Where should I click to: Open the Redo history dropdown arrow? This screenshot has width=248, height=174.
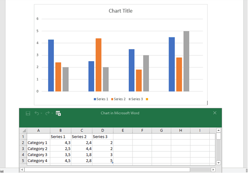point(52,114)
